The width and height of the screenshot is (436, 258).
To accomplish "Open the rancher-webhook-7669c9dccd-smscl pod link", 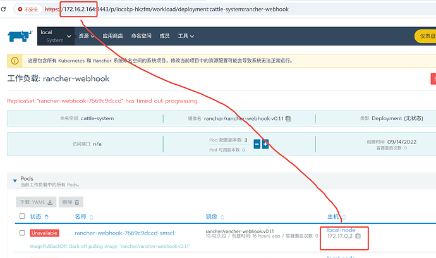I will tap(124, 233).
